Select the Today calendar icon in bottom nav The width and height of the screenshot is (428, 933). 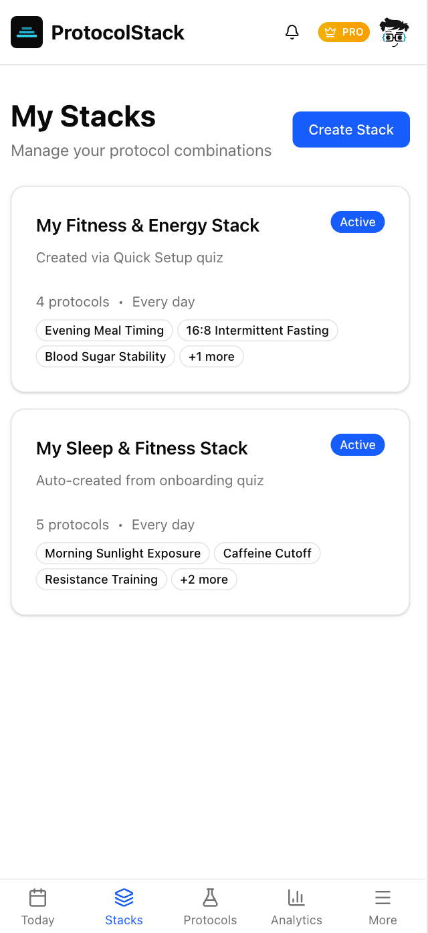pos(37,898)
